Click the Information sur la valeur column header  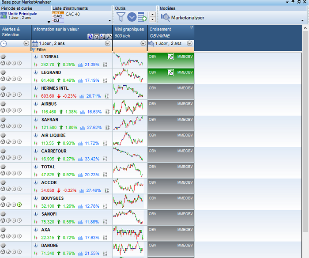tap(72, 32)
